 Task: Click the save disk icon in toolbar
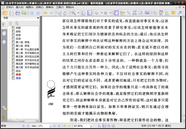pos(11,13)
